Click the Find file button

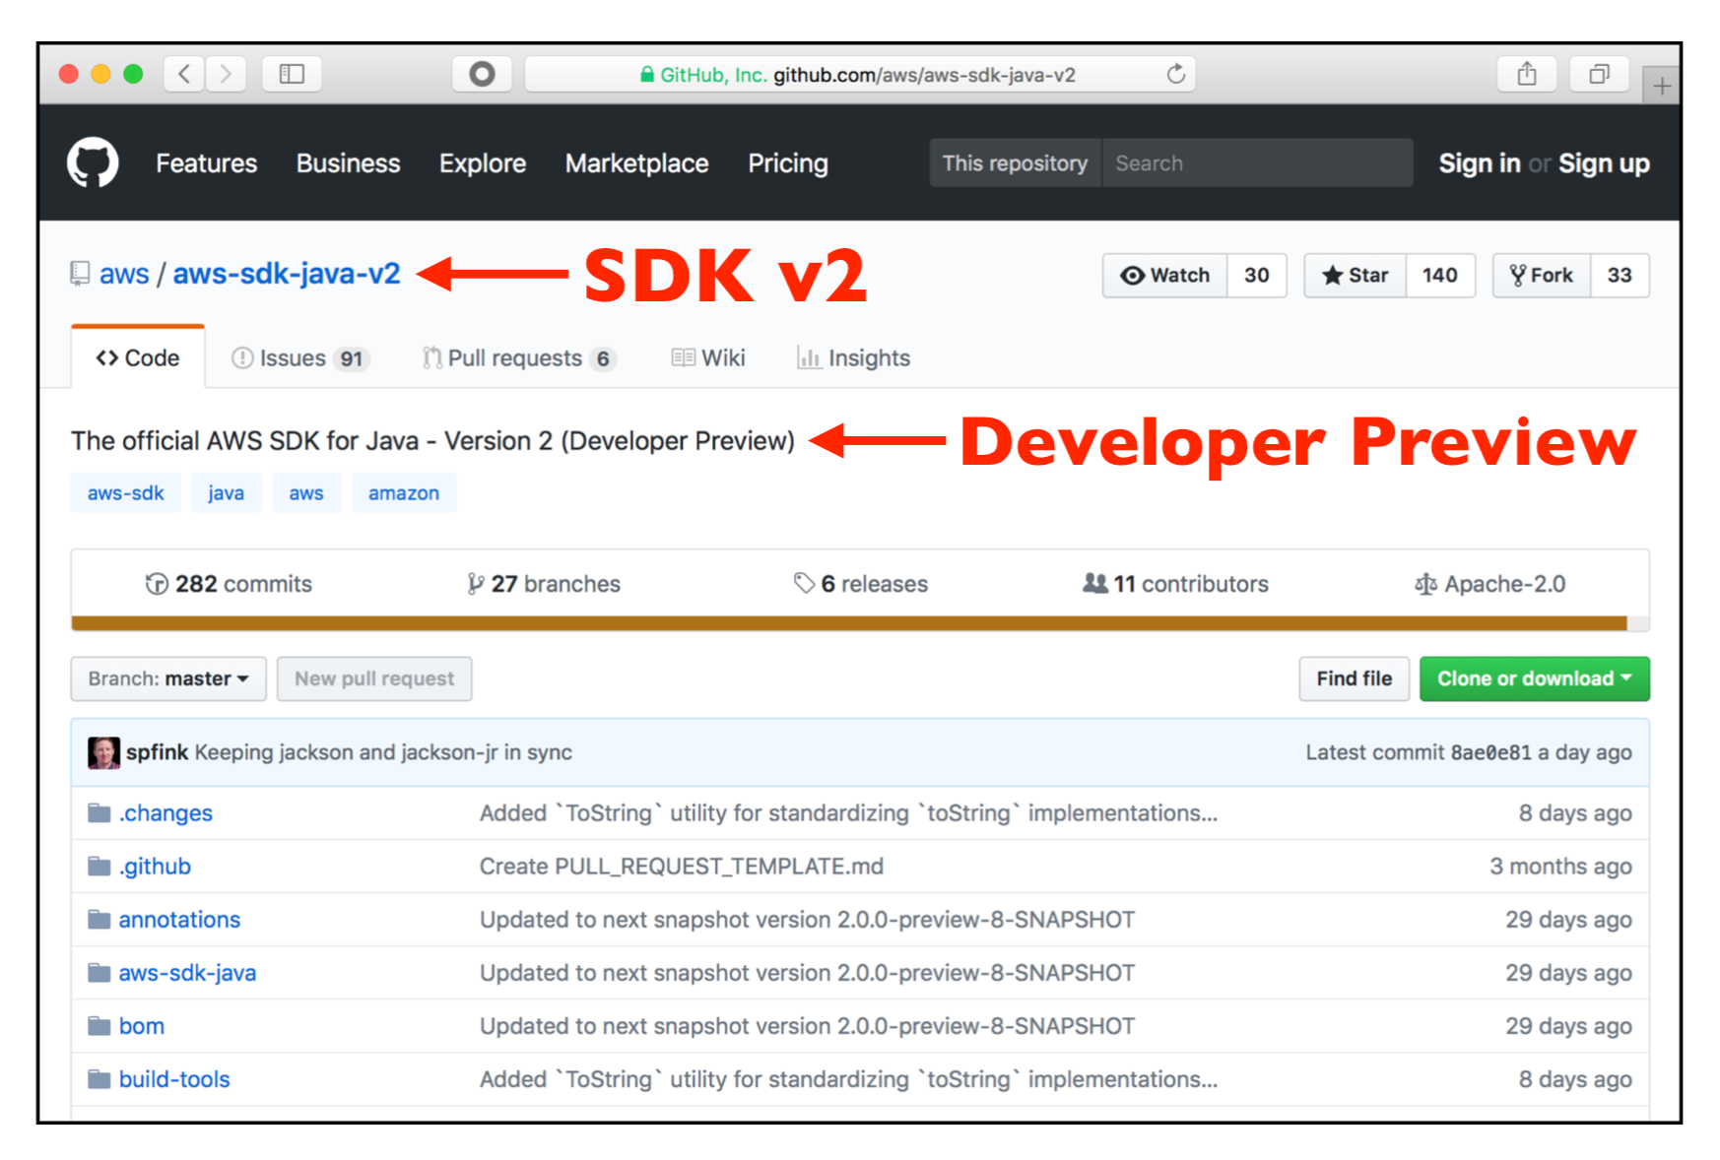click(x=1354, y=678)
